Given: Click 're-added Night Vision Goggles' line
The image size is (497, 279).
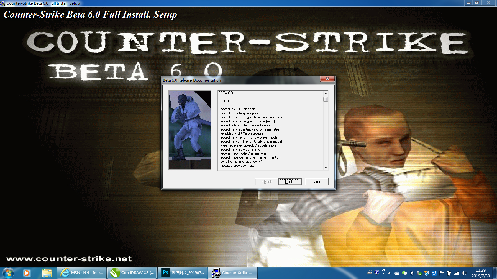Looking at the screenshot, I should point(242,133).
